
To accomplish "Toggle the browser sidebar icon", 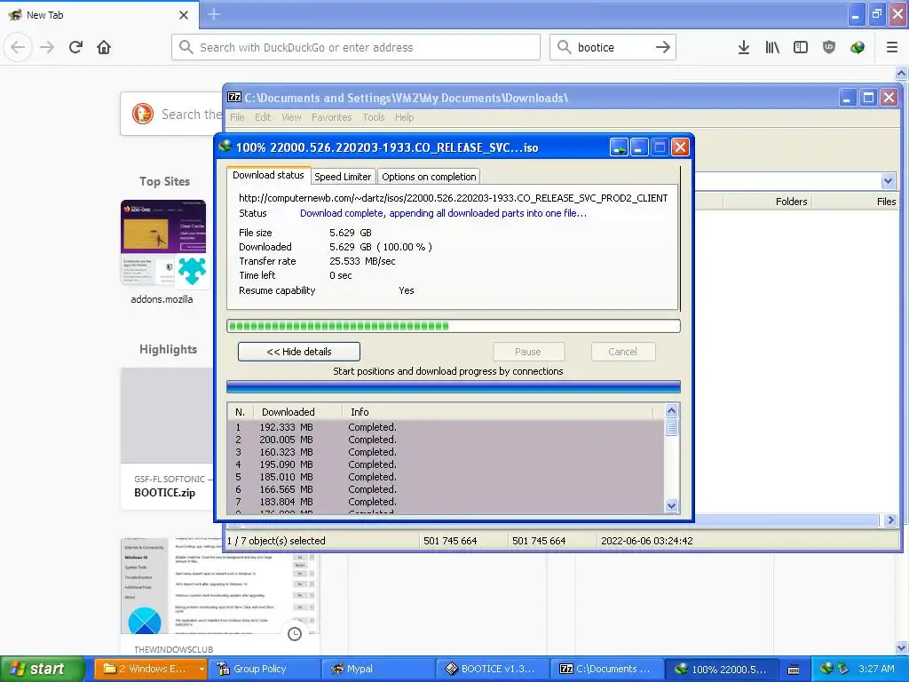I will 801,48.
